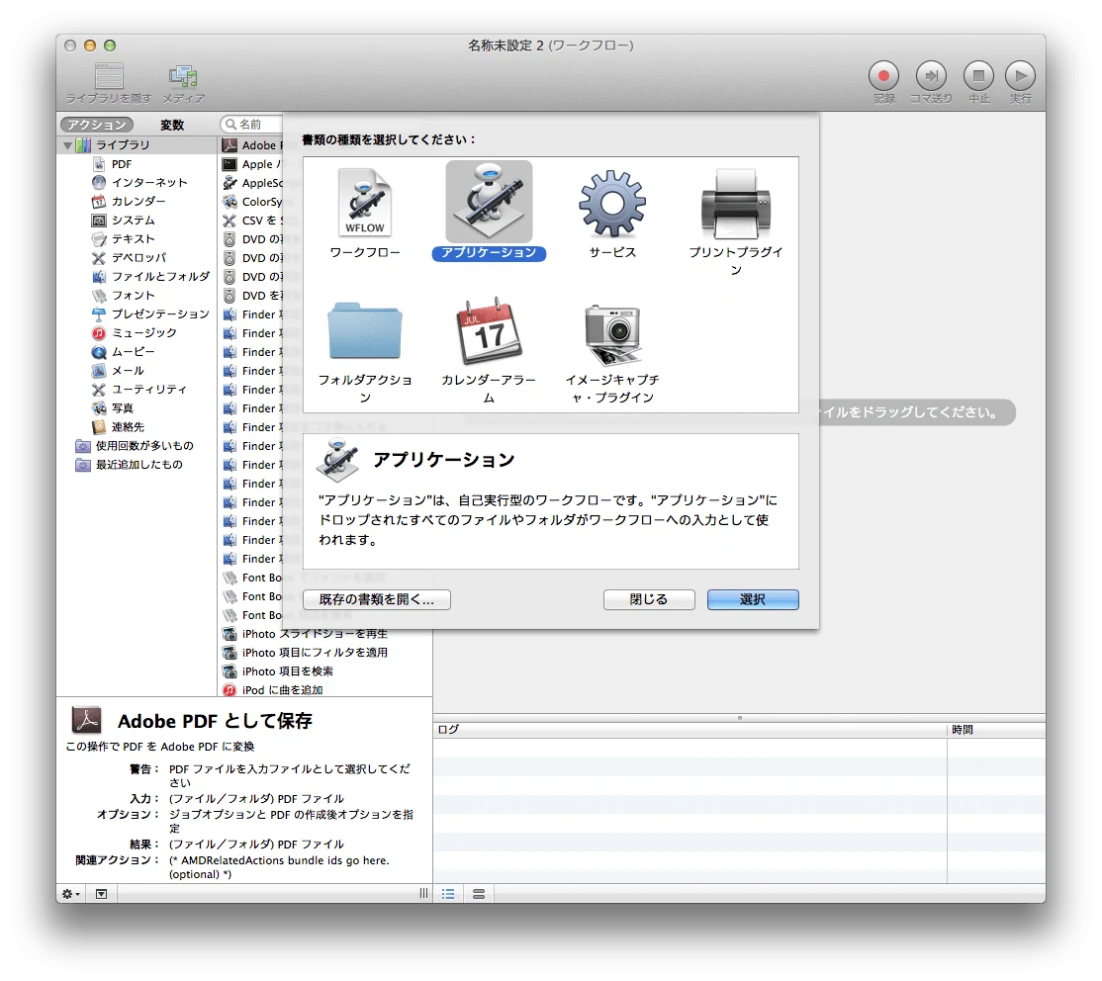Click the 実行 run button
1102x981 pixels.
point(1021,76)
